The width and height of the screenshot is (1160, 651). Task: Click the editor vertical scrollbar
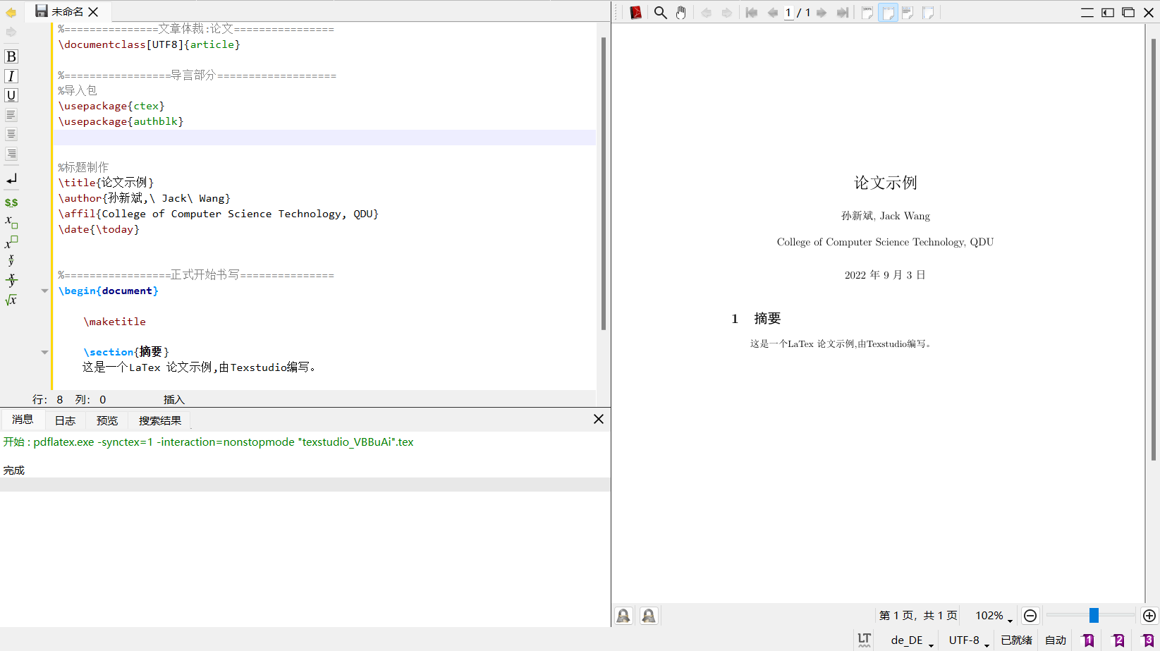603,183
